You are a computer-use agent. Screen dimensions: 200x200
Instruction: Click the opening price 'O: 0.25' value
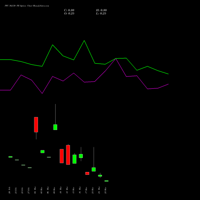(x=69, y=14)
